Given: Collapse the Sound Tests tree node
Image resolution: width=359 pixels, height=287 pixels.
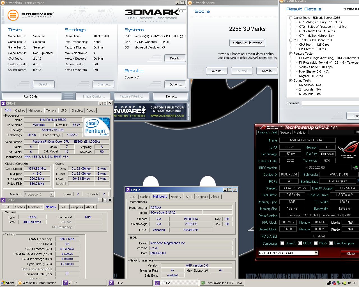Looking at the screenshot, I should click(291, 80).
